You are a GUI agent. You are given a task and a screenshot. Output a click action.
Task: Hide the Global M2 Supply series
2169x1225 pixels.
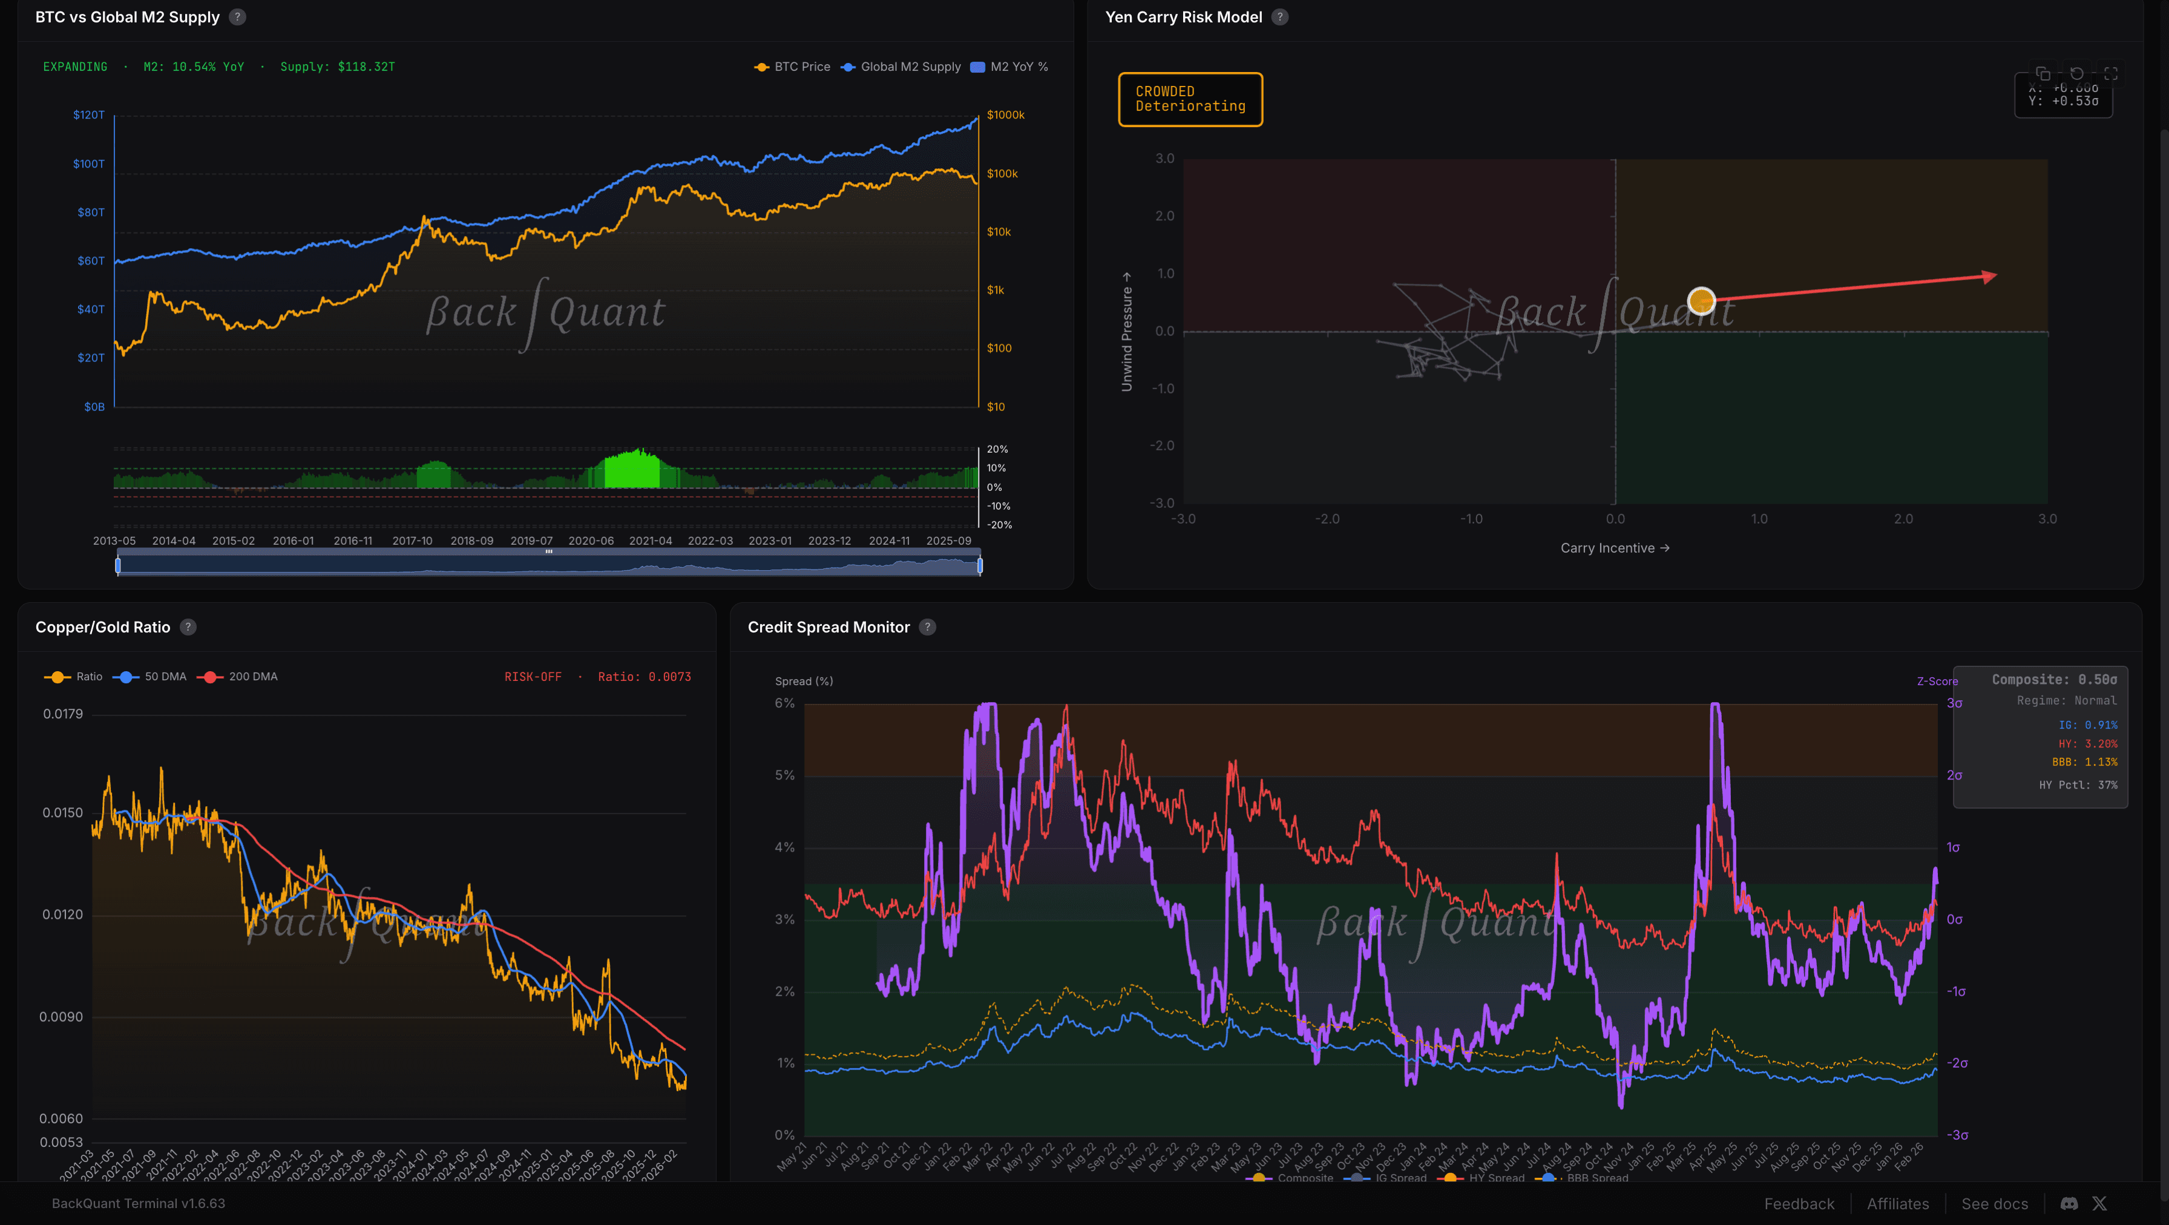[901, 67]
